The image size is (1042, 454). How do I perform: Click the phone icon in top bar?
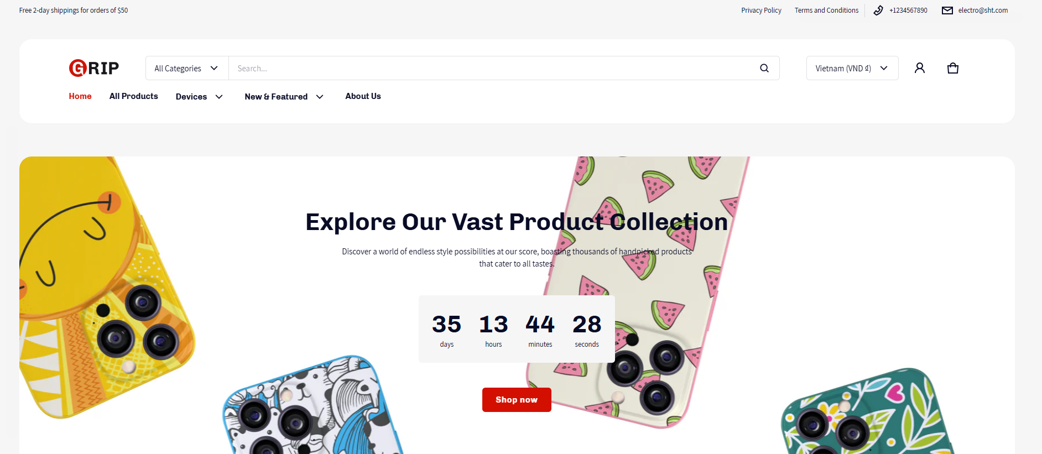point(878,11)
